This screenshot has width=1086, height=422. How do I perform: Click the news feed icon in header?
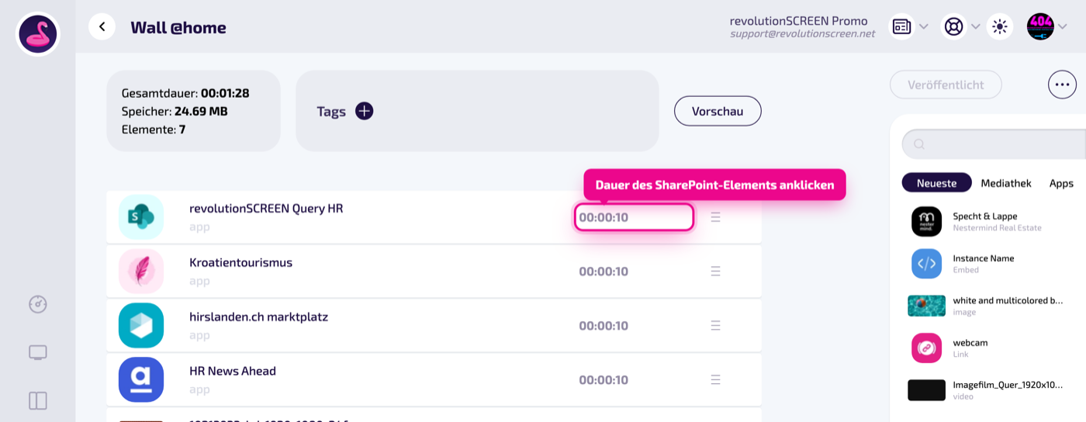tap(901, 27)
